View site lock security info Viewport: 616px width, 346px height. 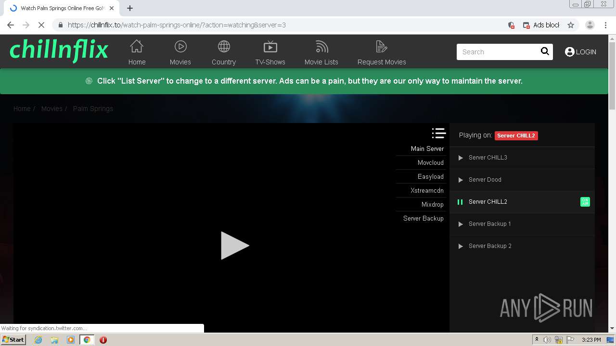point(60,25)
